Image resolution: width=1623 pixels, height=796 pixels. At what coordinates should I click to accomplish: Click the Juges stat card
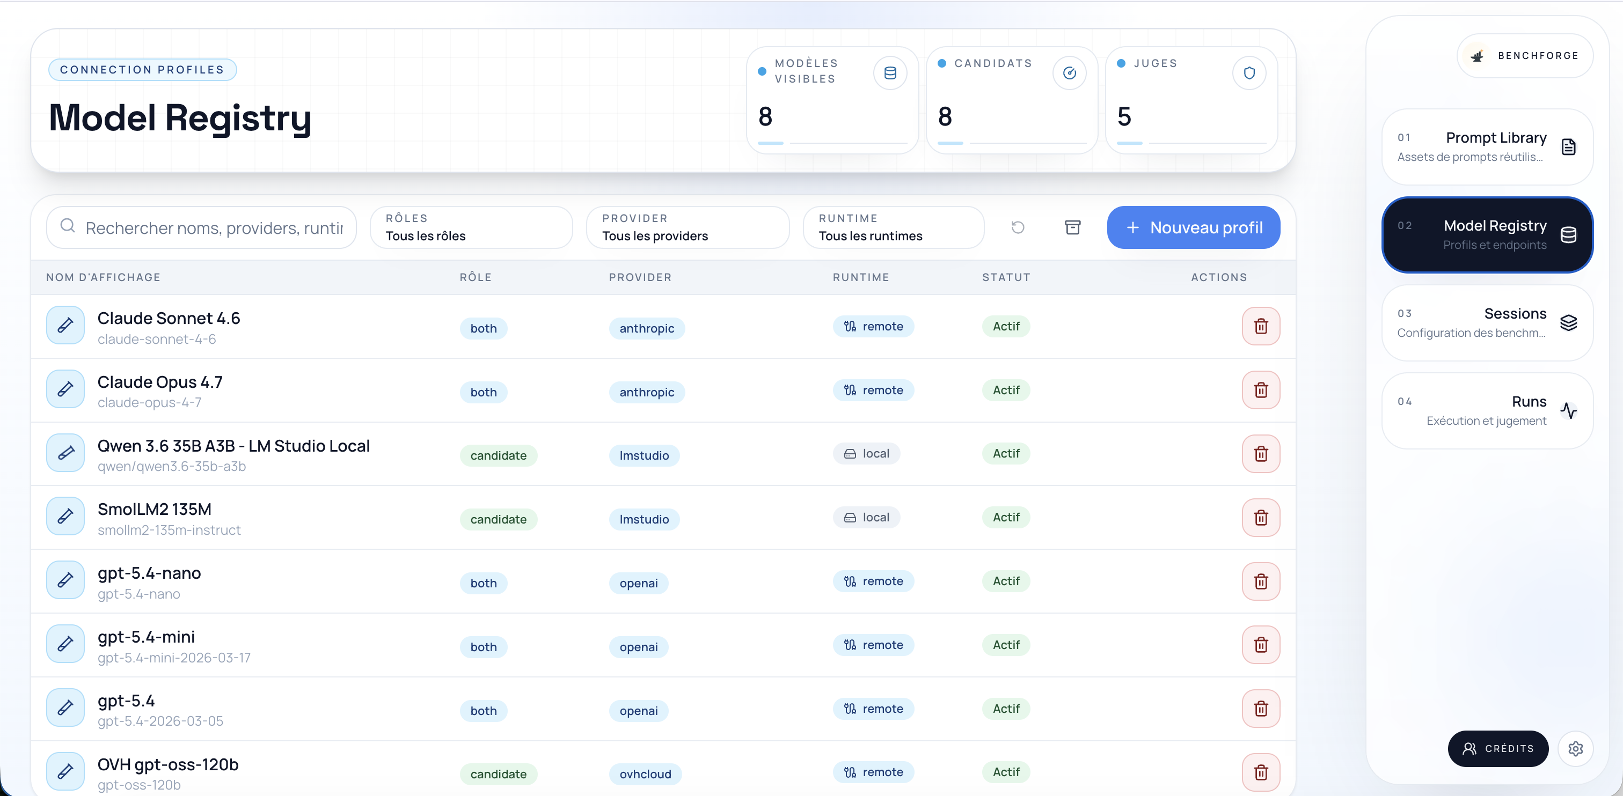[1191, 100]
